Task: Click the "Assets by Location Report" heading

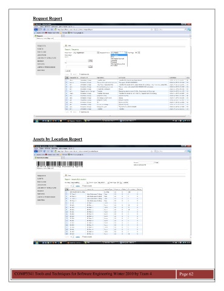Action: tap(58, 139)
